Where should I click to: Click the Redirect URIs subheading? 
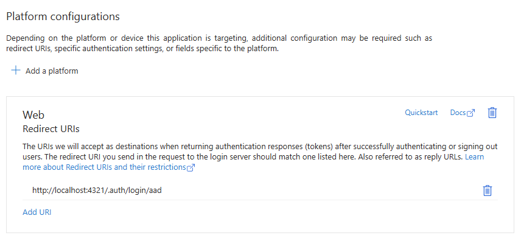51,128
